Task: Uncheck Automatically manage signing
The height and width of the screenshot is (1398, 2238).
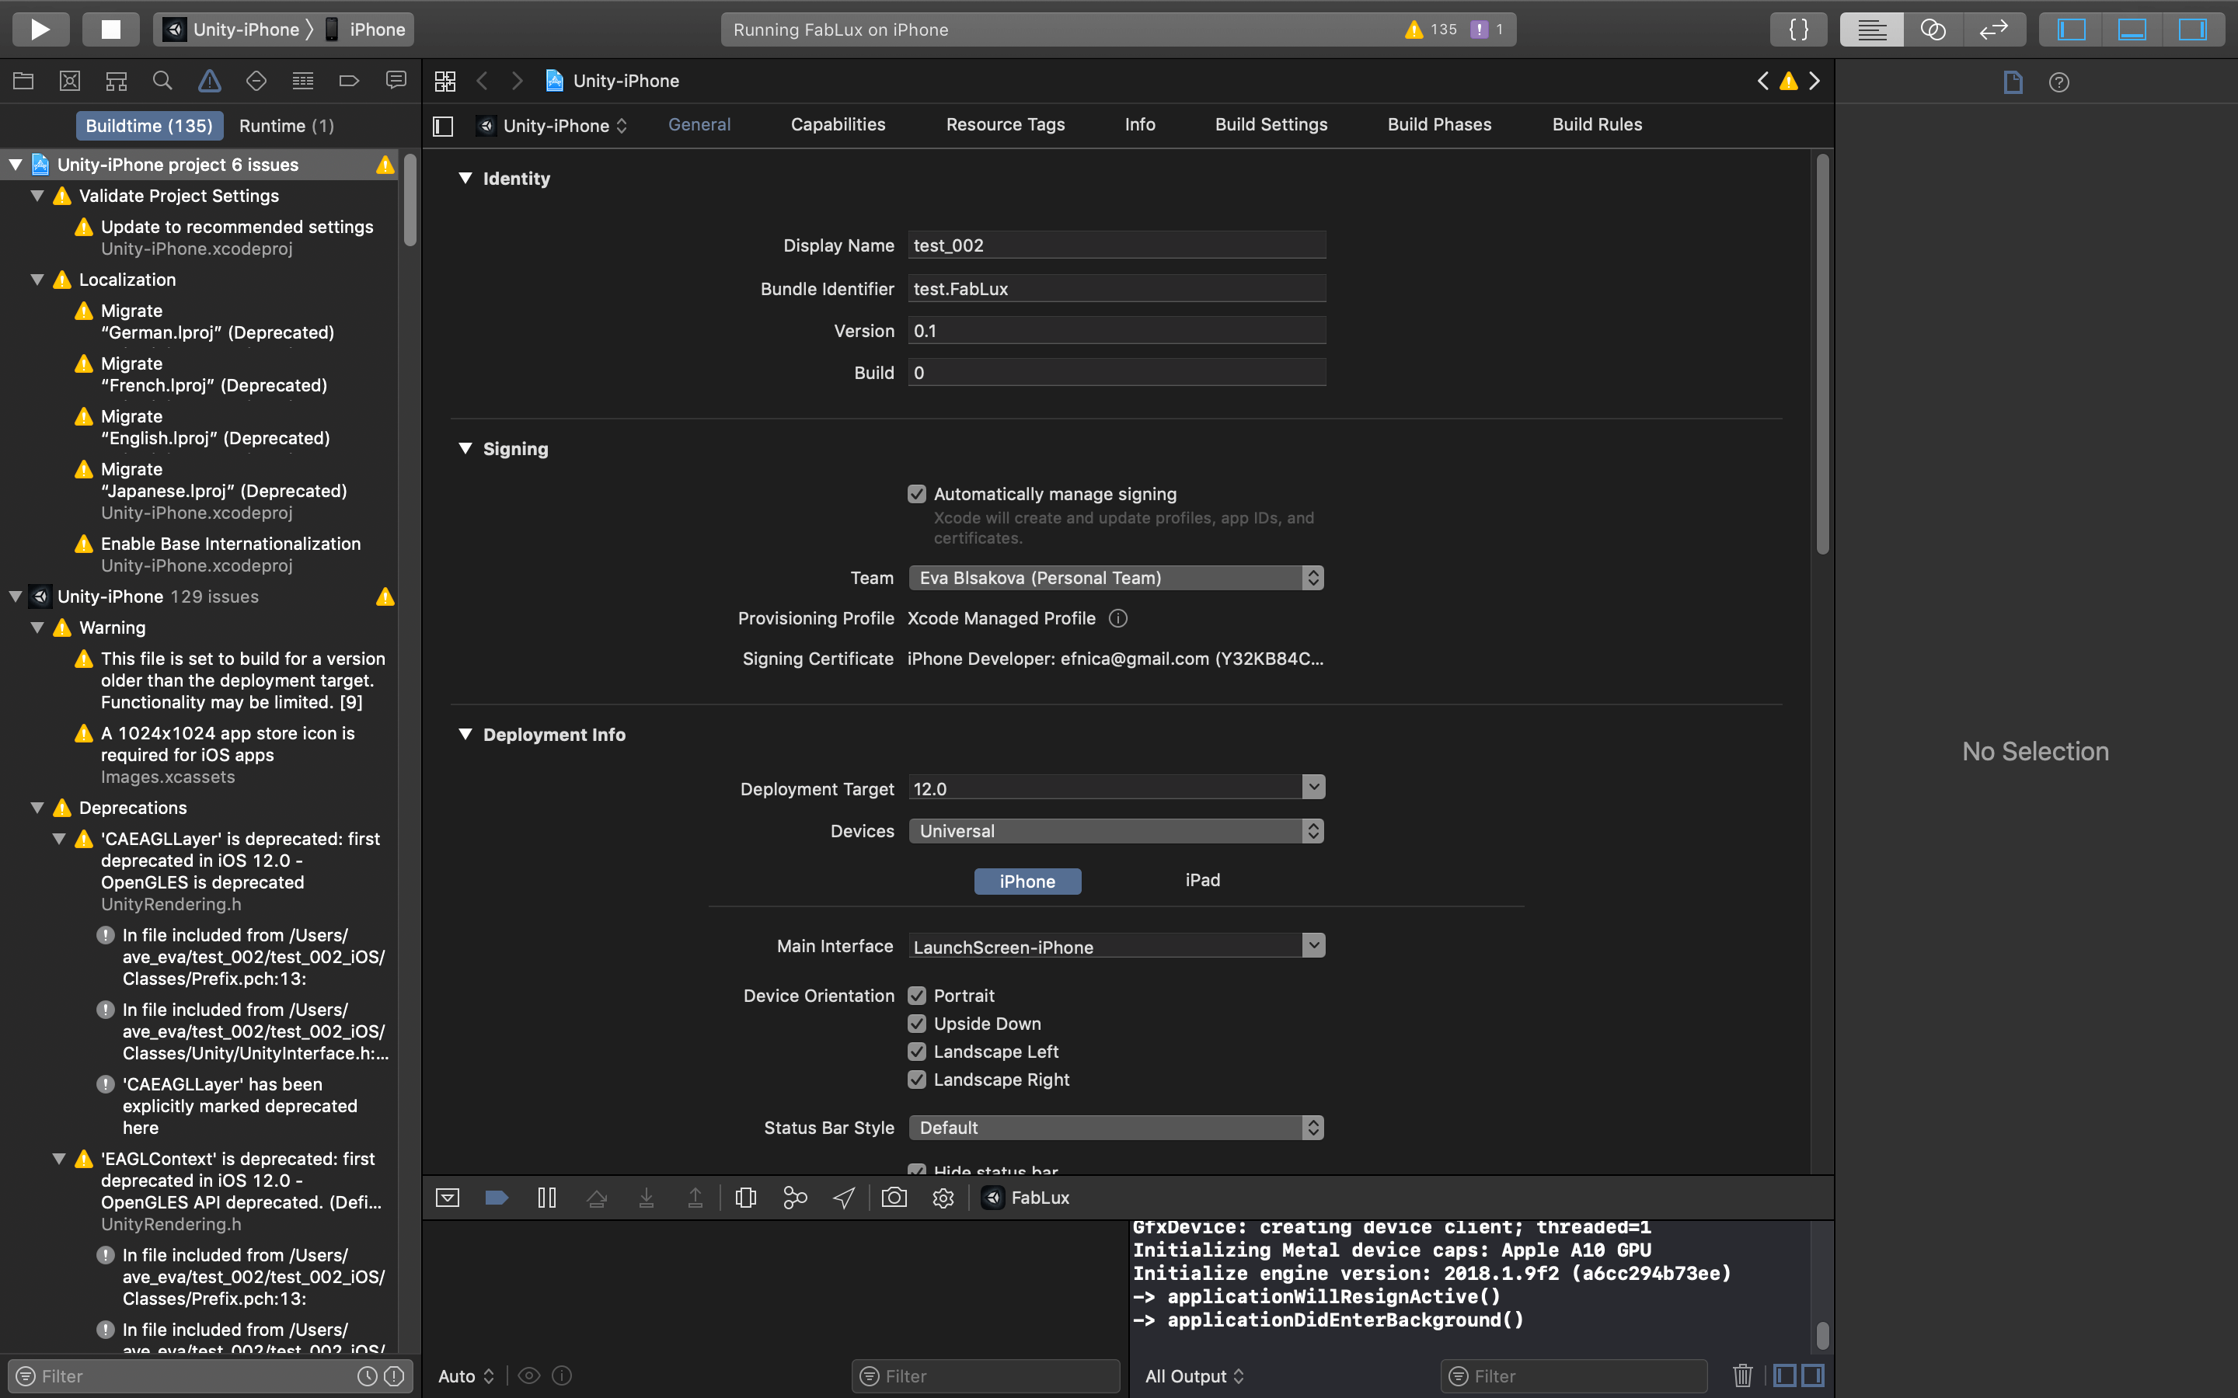Action: click(x=916, y=494)
